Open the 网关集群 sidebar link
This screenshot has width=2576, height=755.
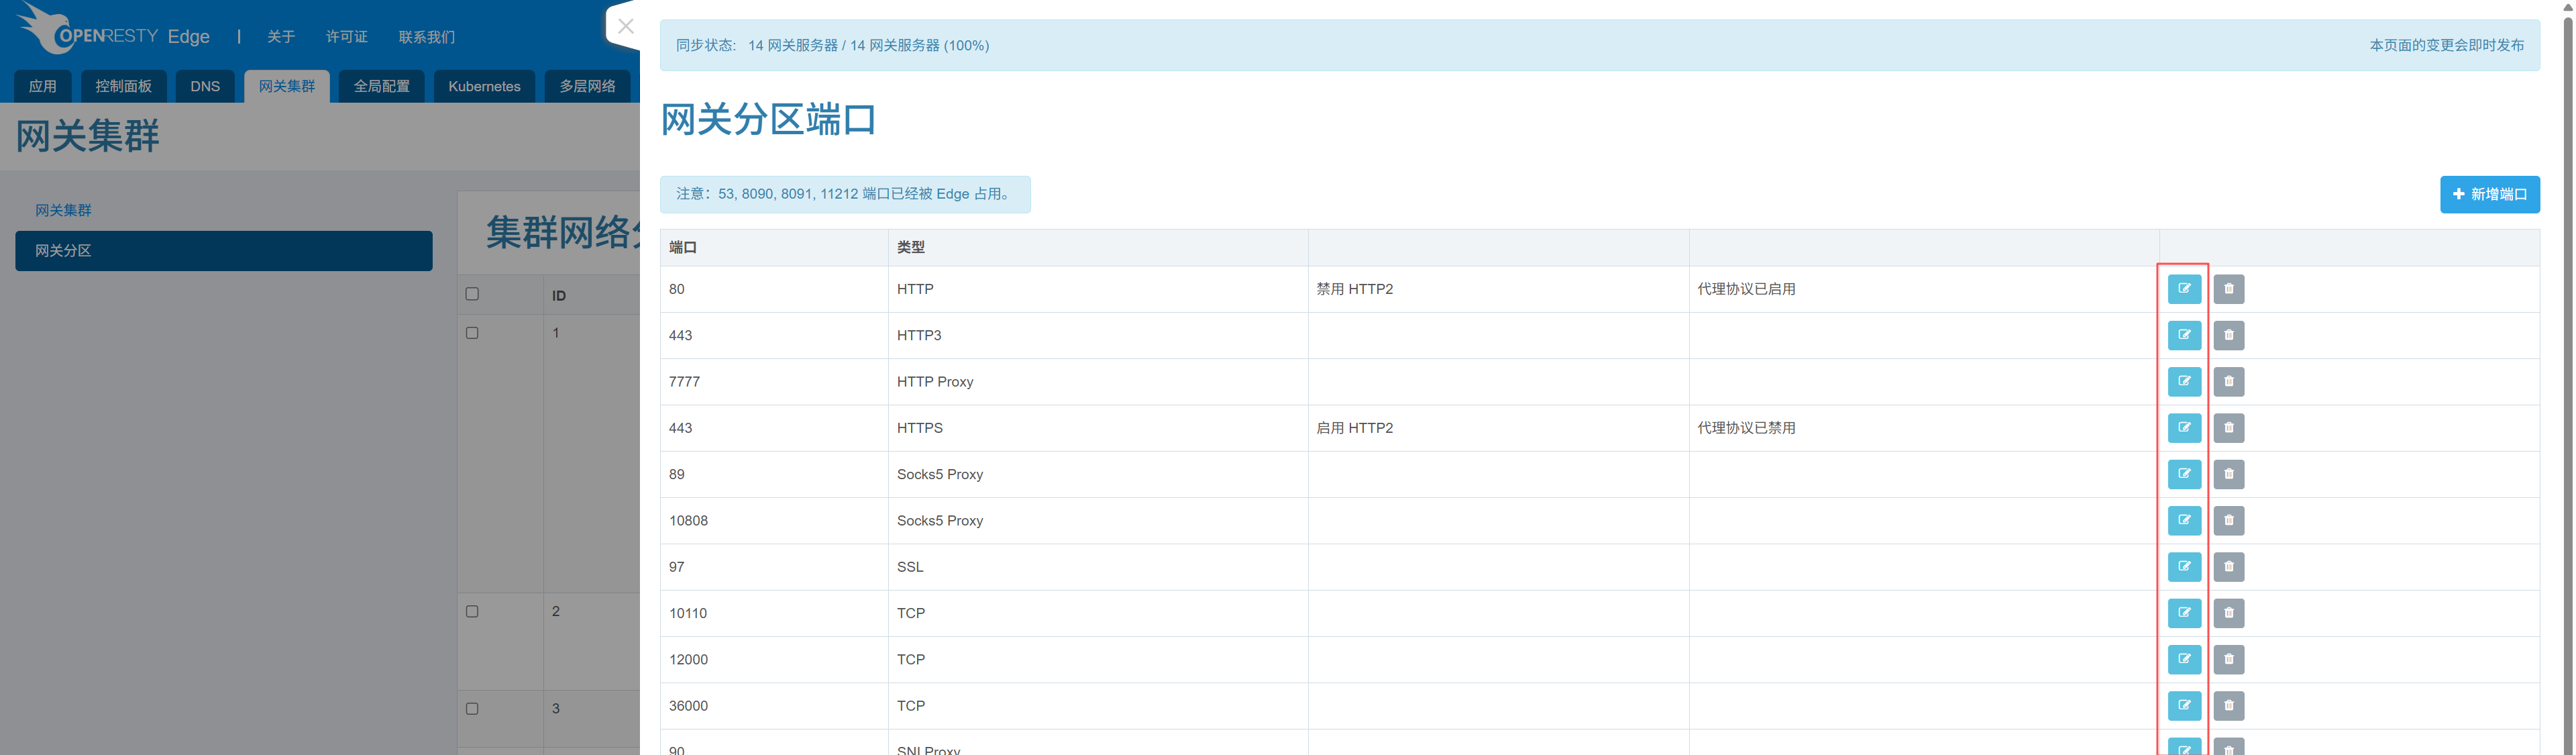coord(63,210)
